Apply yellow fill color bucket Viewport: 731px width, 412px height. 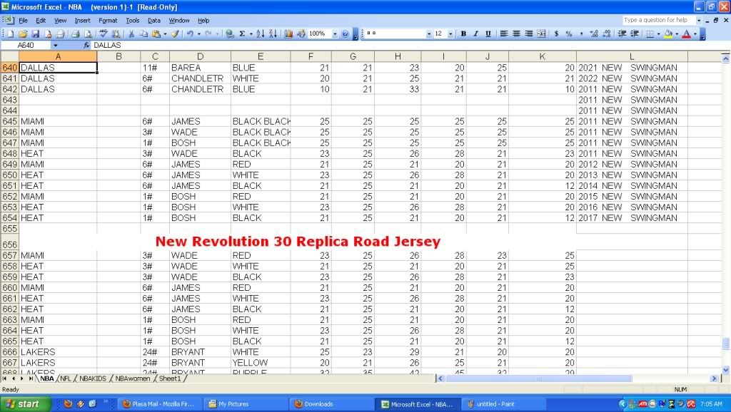coord(668,34)
